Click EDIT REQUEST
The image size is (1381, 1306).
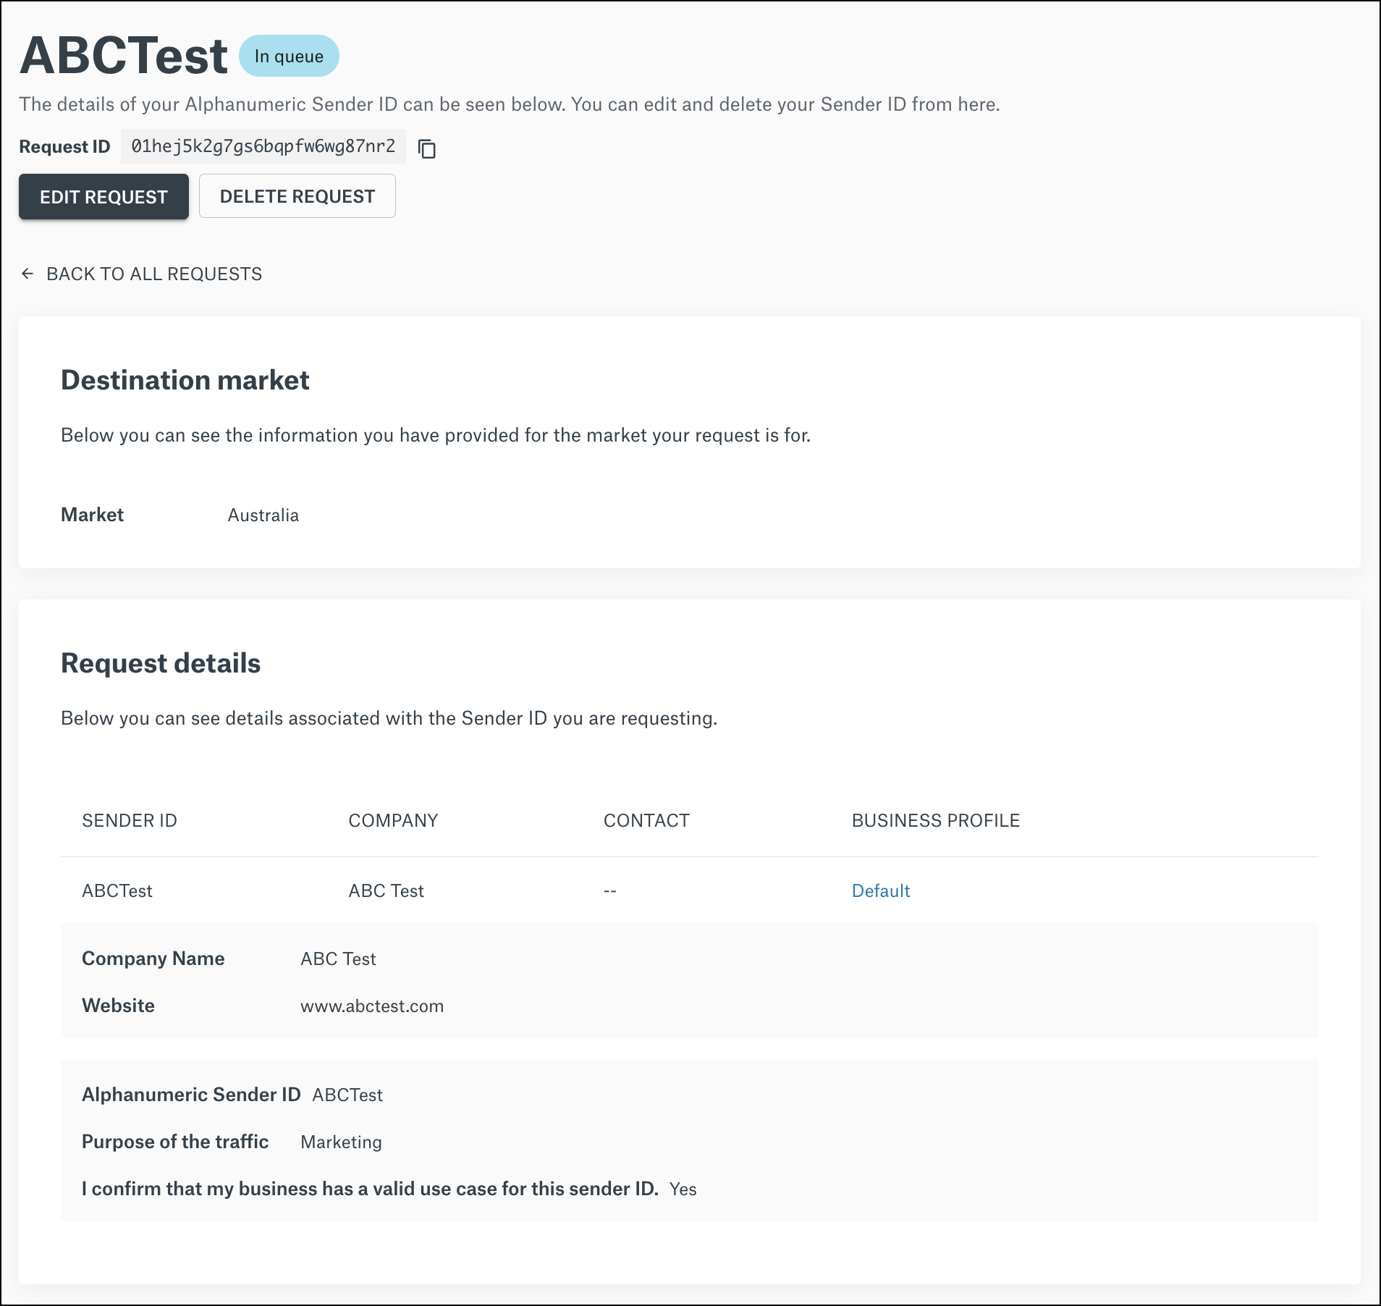[104, 196]
